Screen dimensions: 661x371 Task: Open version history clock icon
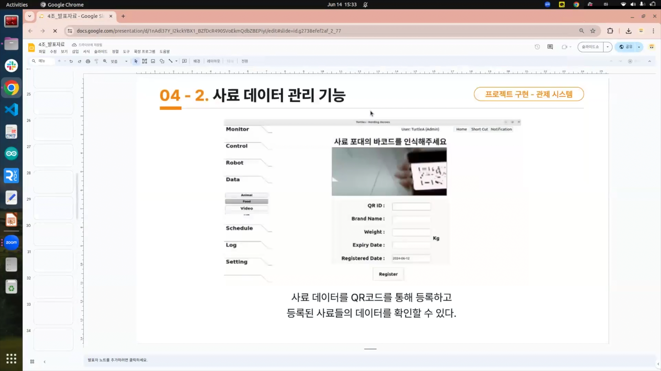[537, 47]
